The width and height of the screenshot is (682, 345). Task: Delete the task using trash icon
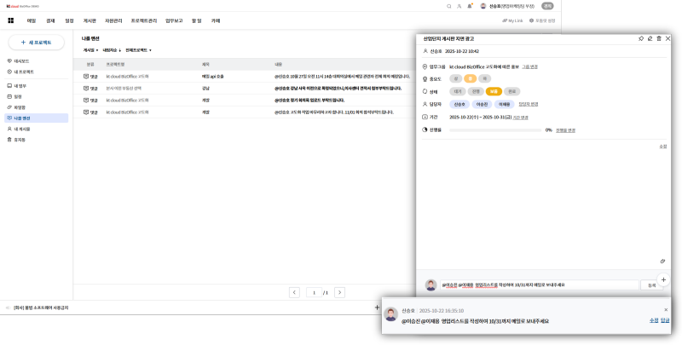coord(658,38)
